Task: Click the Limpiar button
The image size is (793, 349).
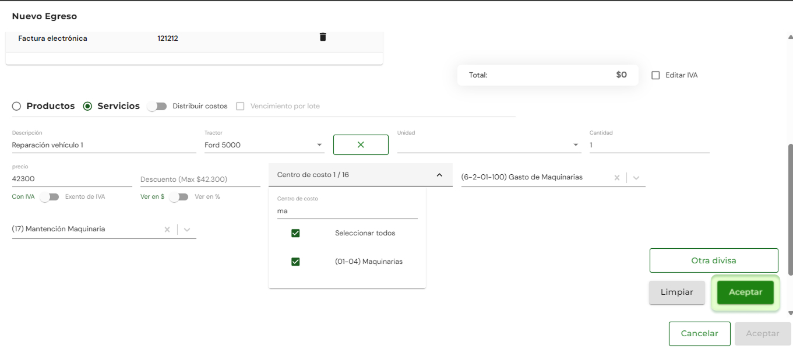Action: click(x=677, y=292)
